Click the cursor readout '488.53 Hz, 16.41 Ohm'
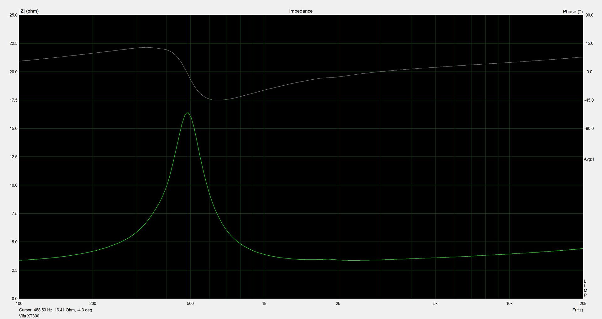602x319 pixels. click(55, 310)
